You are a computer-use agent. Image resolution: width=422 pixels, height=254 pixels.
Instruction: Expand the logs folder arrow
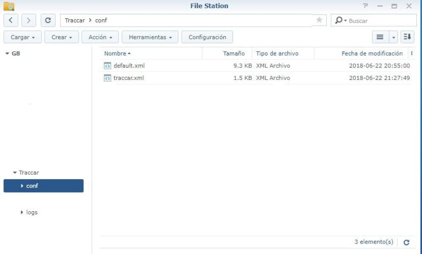click(22, 212)
